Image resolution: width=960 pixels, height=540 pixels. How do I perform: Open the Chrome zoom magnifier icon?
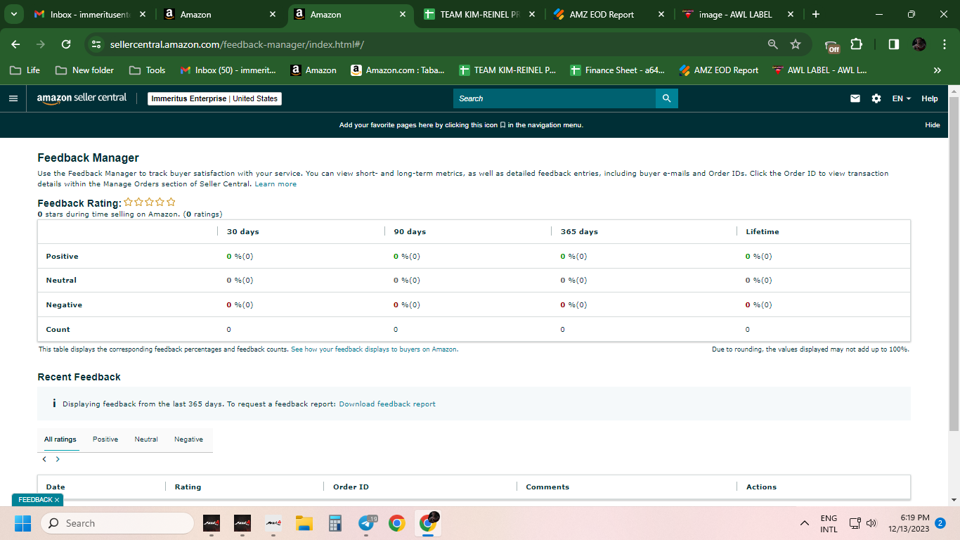[x=773, y=44]
